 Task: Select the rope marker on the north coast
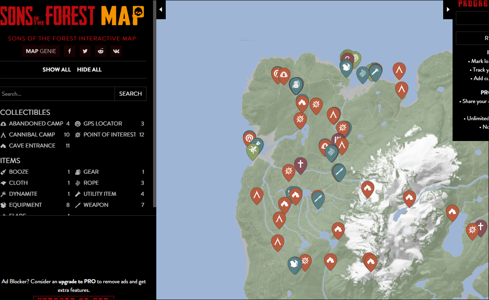(363, 74)
